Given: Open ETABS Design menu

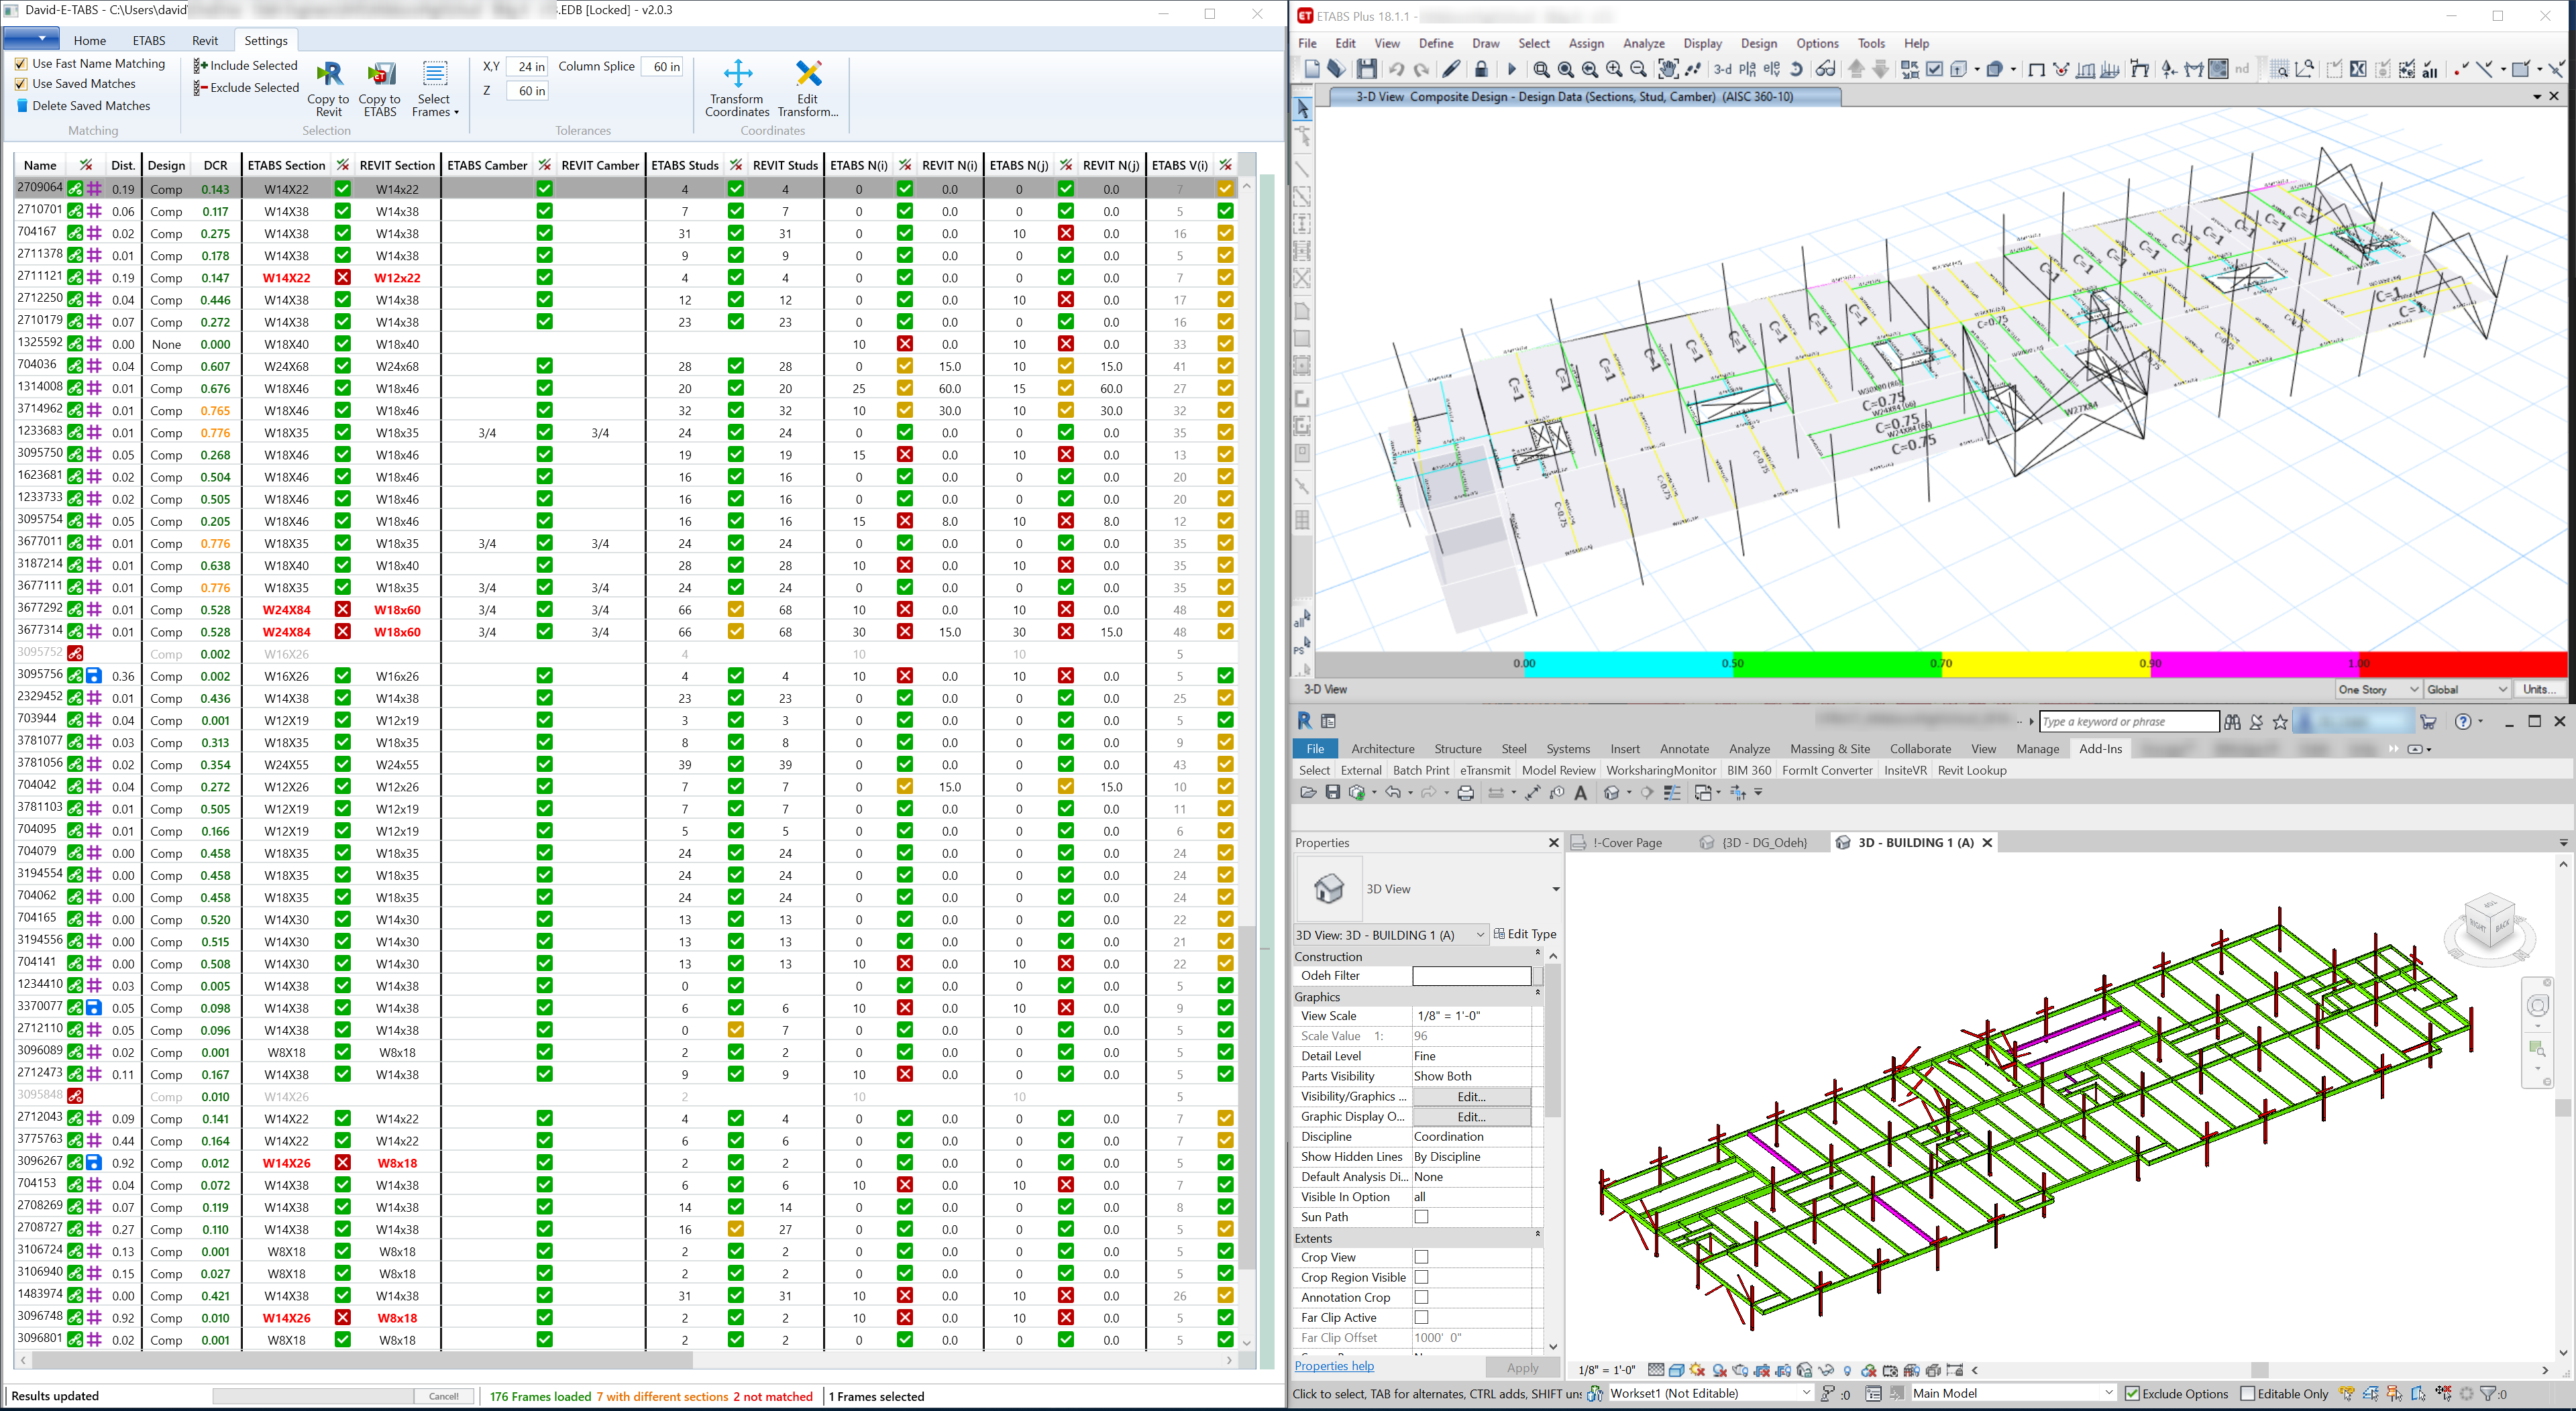Looking at the screenshot, I should tap(1758, 43).
